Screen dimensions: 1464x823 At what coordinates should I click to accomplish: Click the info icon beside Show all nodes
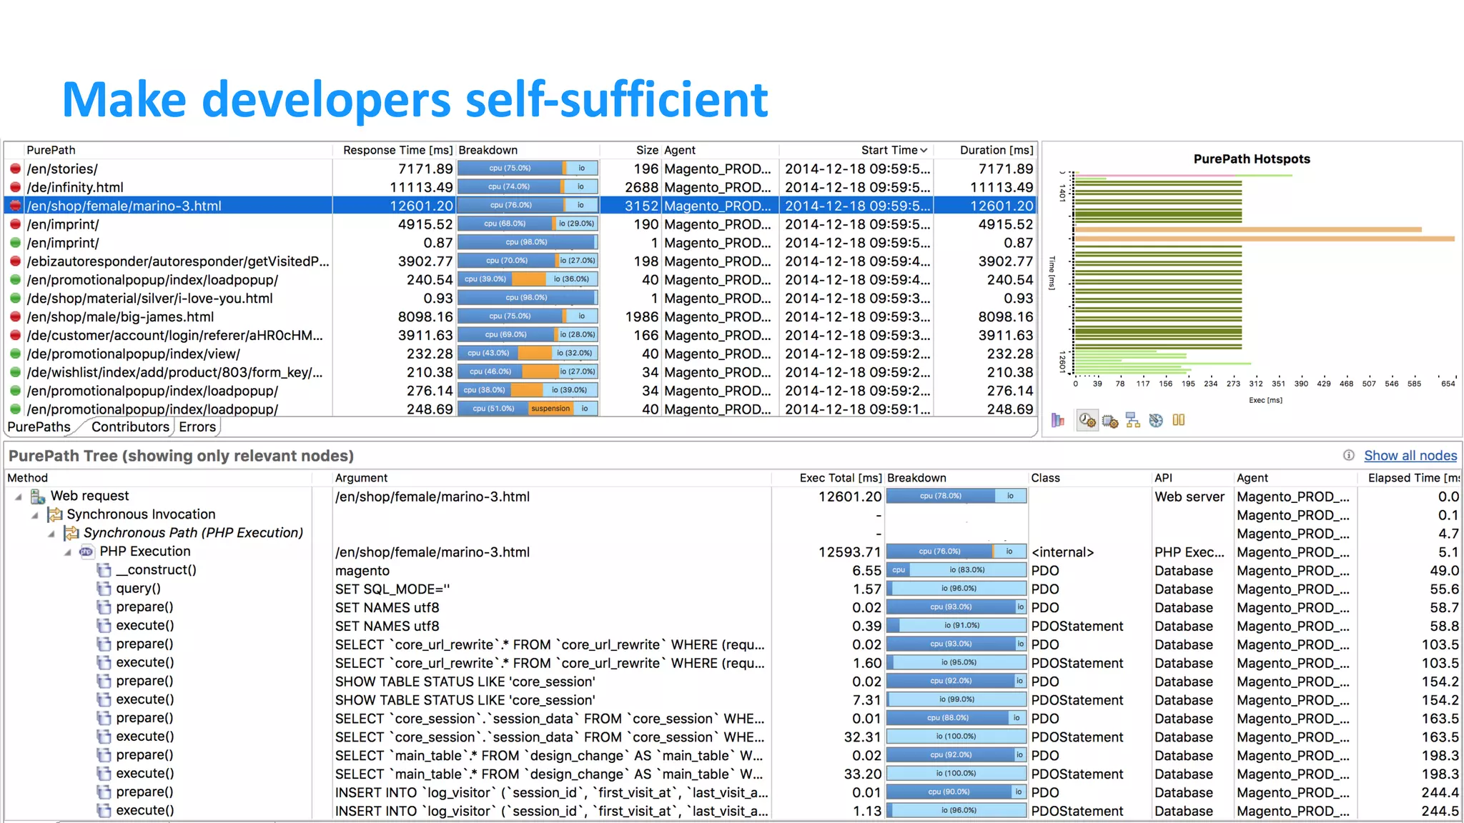[x=1349, y=455]
